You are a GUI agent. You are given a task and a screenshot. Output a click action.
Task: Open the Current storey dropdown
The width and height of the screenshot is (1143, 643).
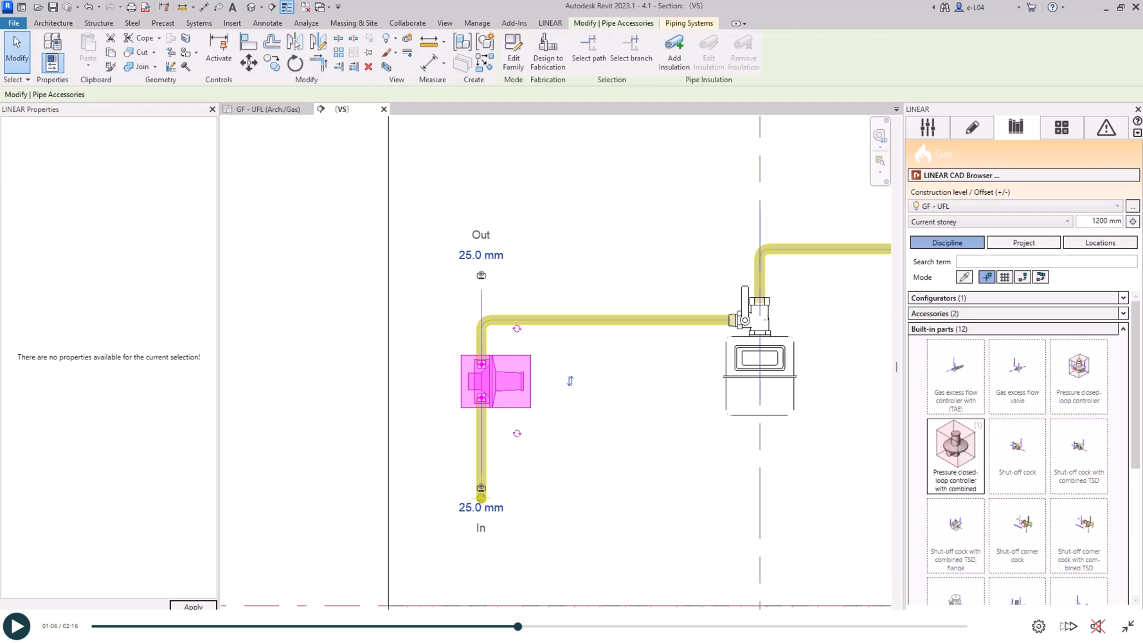point(990,222)
